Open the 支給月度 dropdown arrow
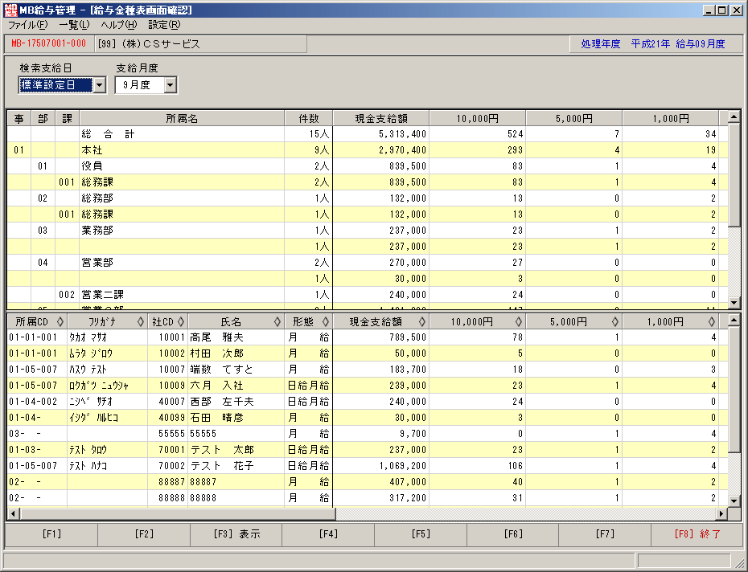748x572 pixels. click(171, 85)
